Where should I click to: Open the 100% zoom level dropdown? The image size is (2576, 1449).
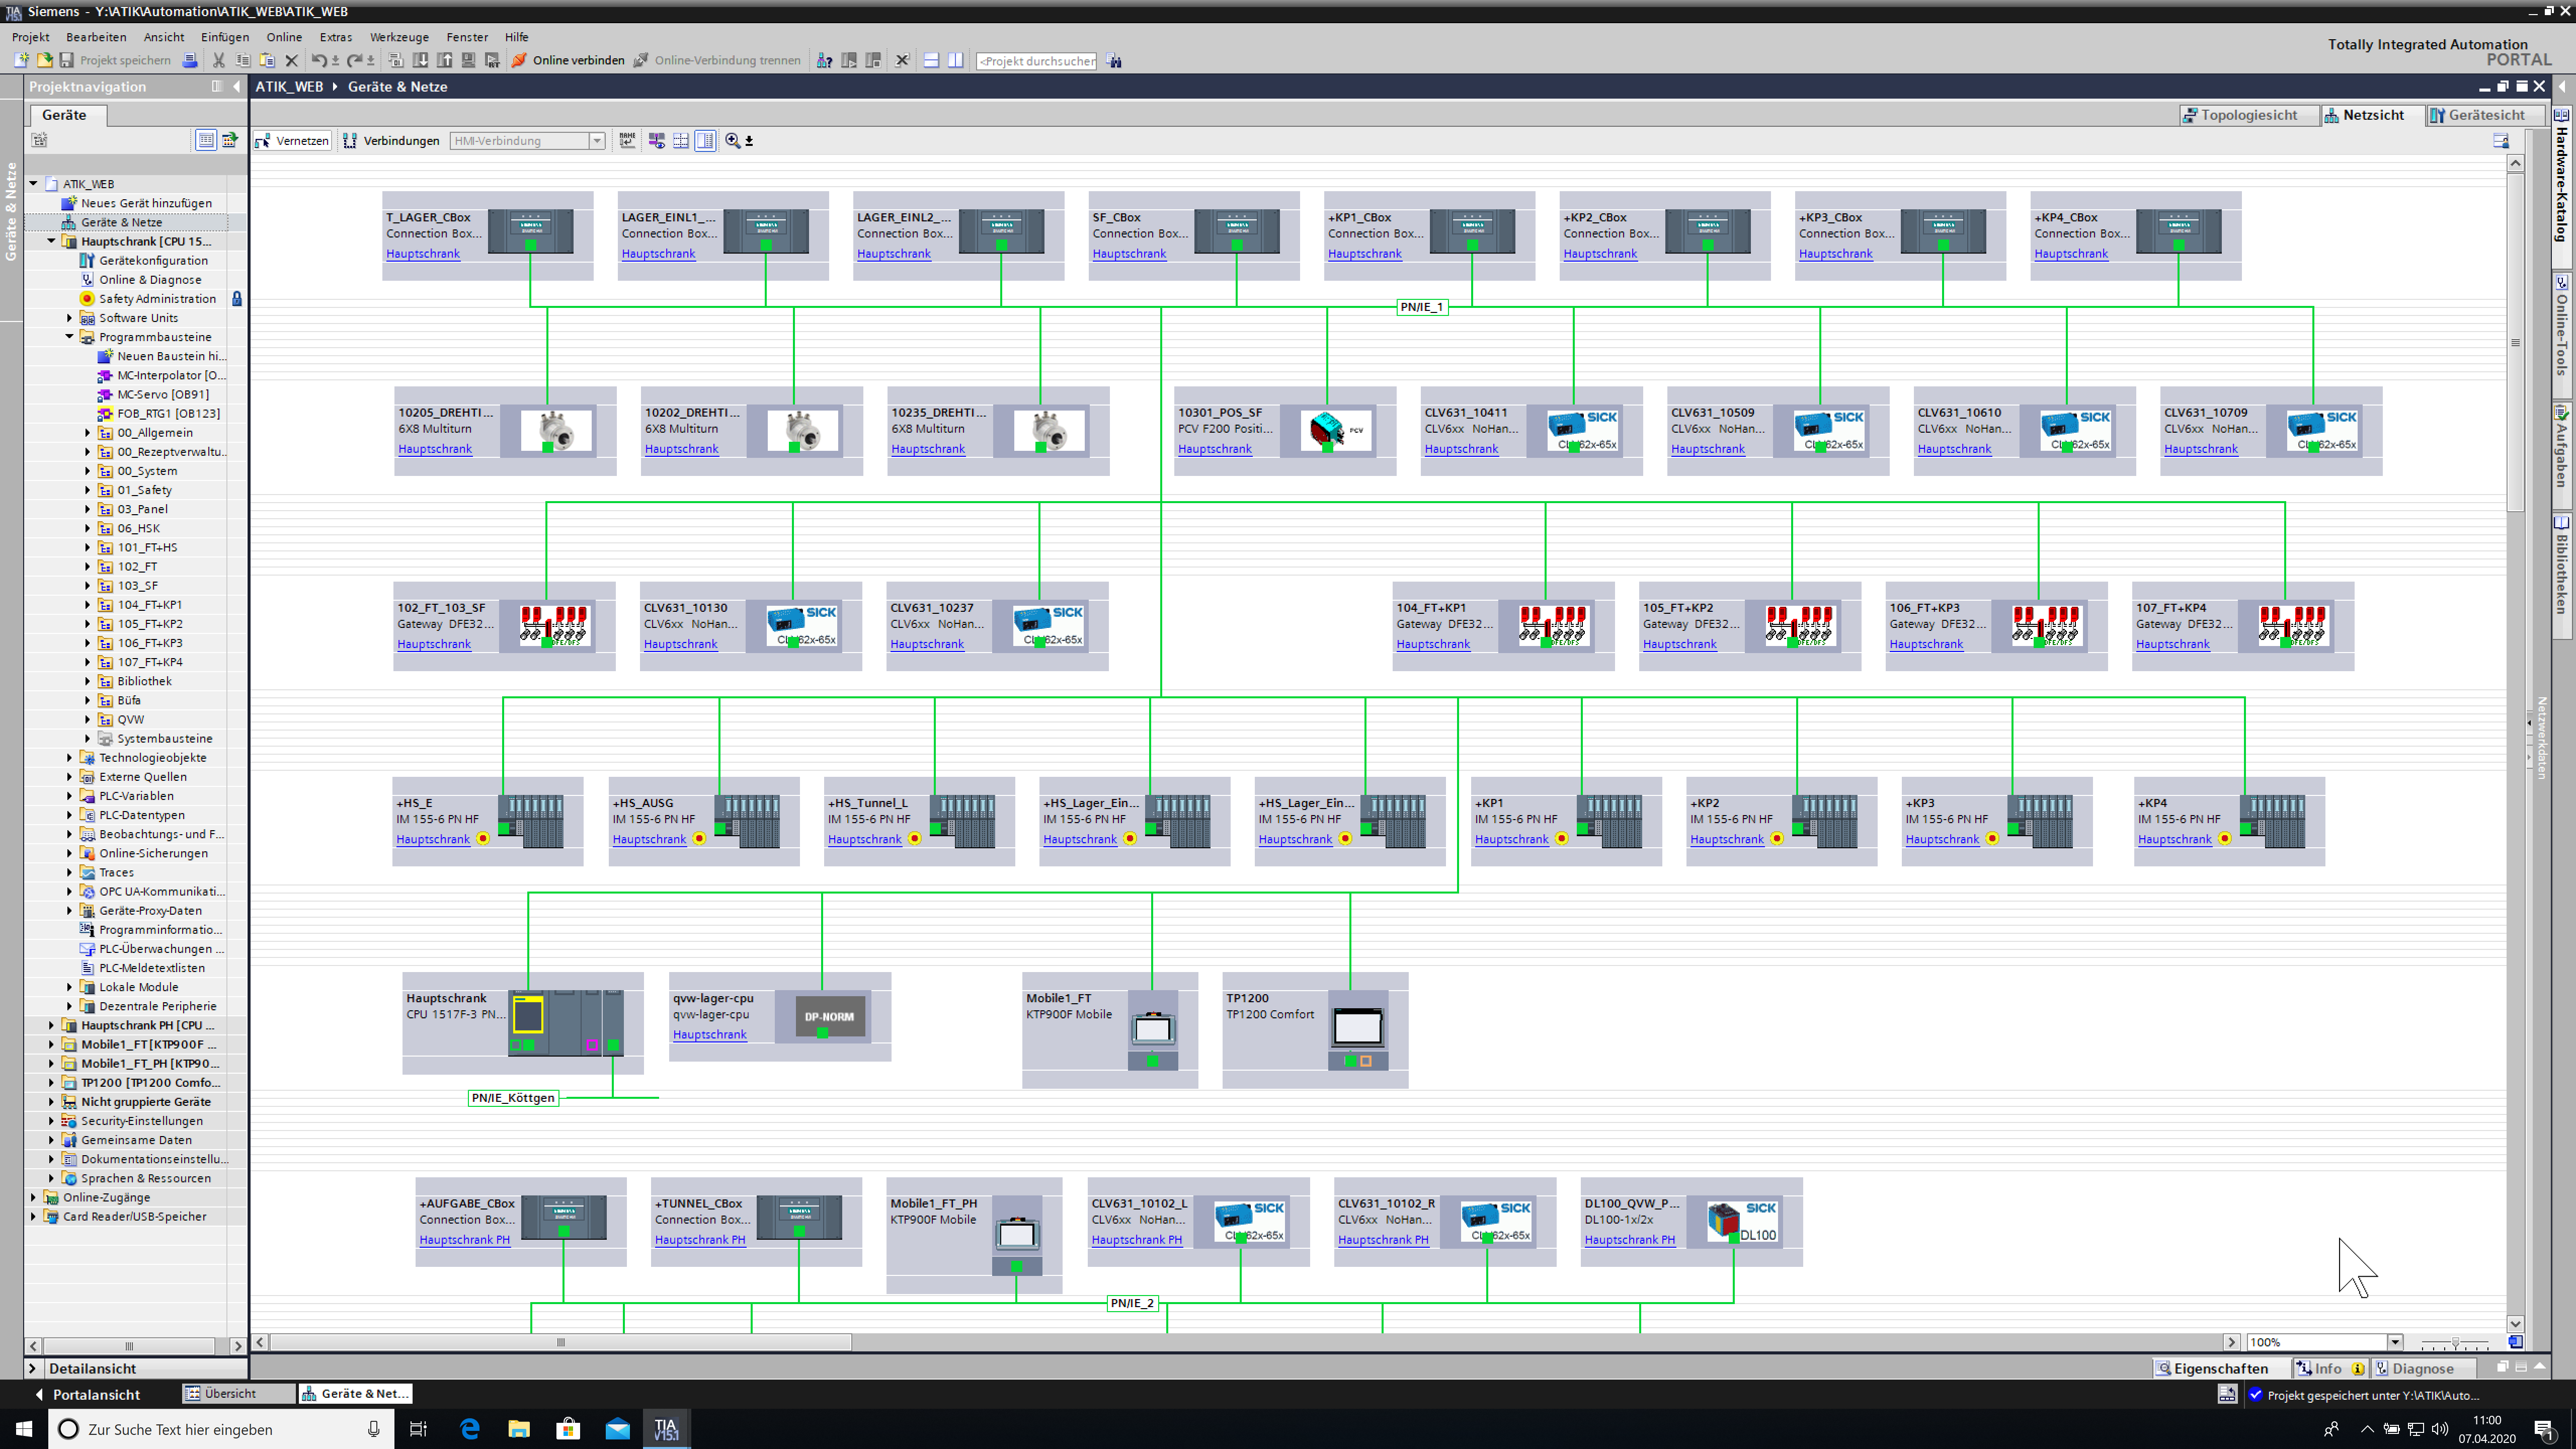coord(2394,1342)
